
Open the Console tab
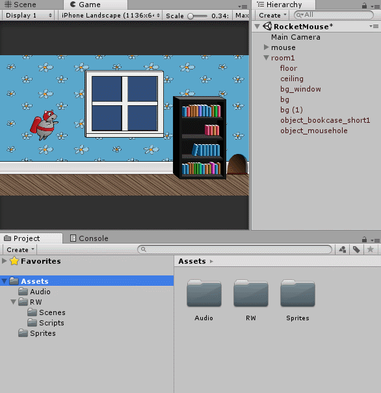click(x=89, y=238)
